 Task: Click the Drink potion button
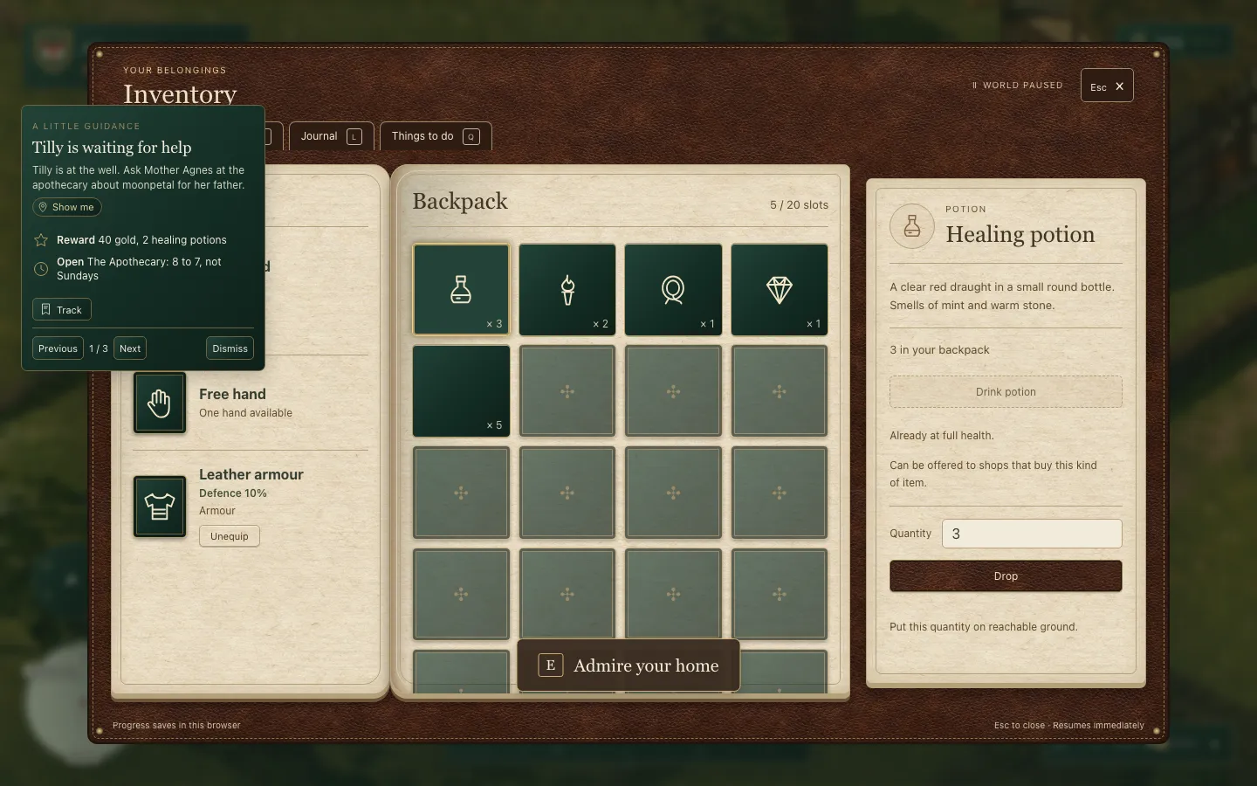[1006, 392]
